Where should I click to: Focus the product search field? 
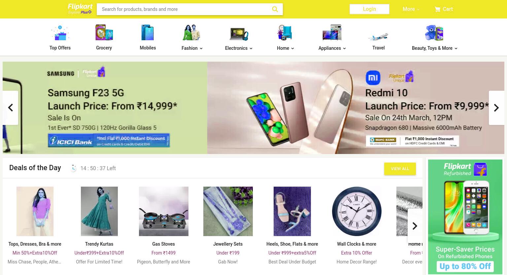point(185,9)
